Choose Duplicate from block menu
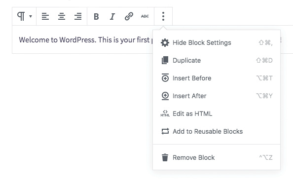This screenshot has height=183, width=293. coord(217,60)
